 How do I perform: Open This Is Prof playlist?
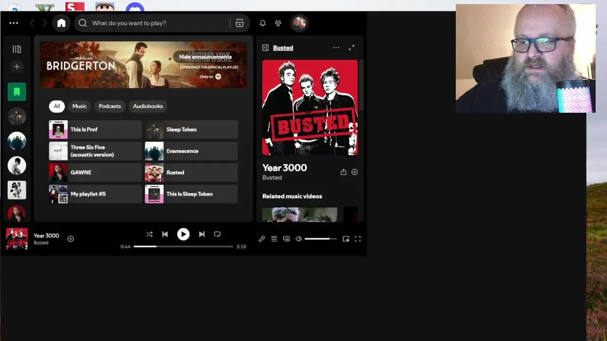95,129
